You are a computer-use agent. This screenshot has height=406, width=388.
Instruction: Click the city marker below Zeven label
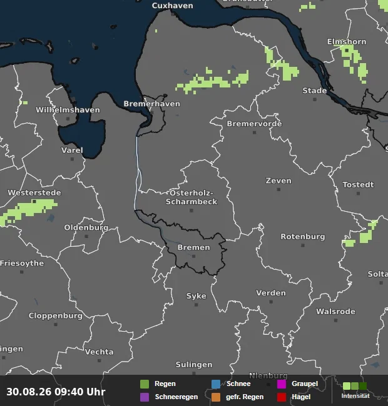point(278,189)
